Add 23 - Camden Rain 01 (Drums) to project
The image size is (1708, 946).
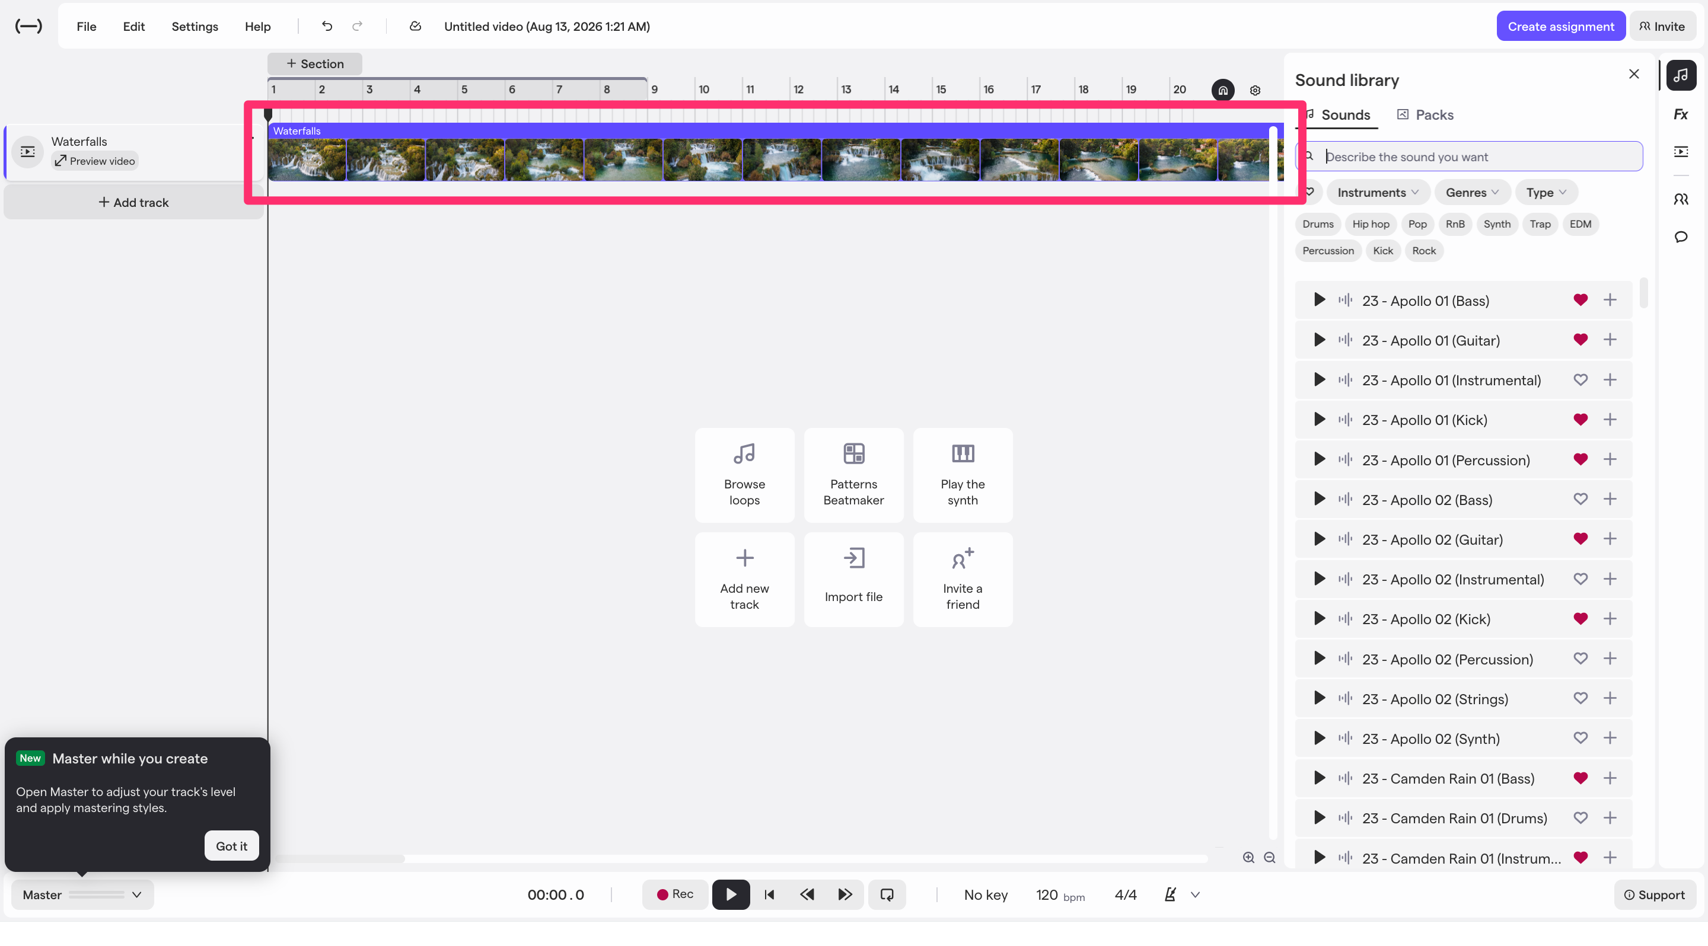tap(1610, 817)
